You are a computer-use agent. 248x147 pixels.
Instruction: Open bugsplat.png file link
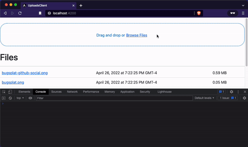(x=13, y=82)
